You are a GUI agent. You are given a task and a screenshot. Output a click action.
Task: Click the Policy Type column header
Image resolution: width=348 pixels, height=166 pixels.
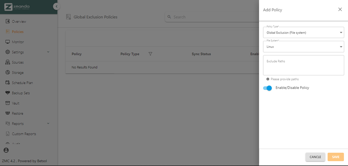click(130, 54)
